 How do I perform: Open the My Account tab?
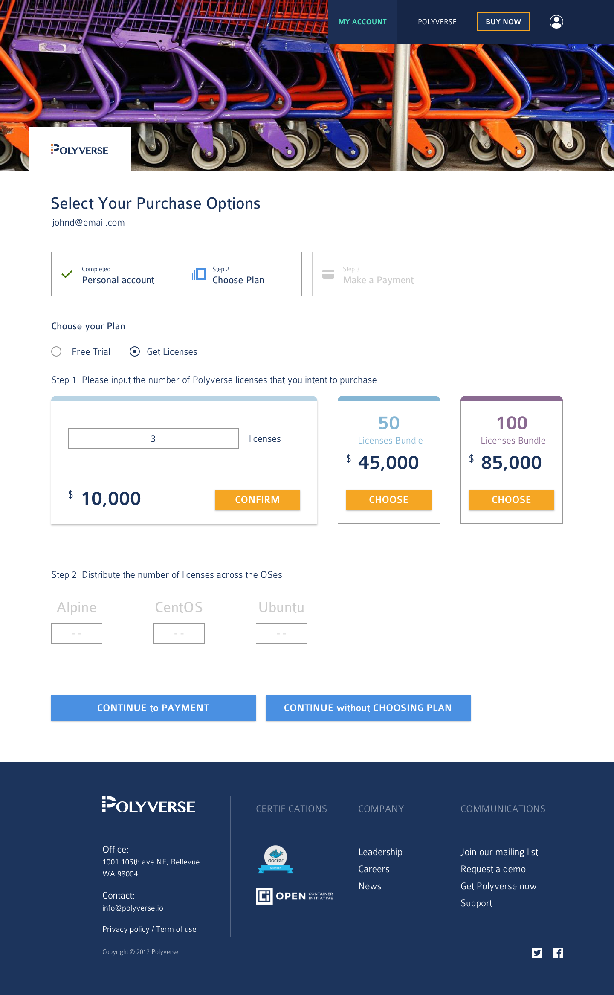(x=362, y=22)
